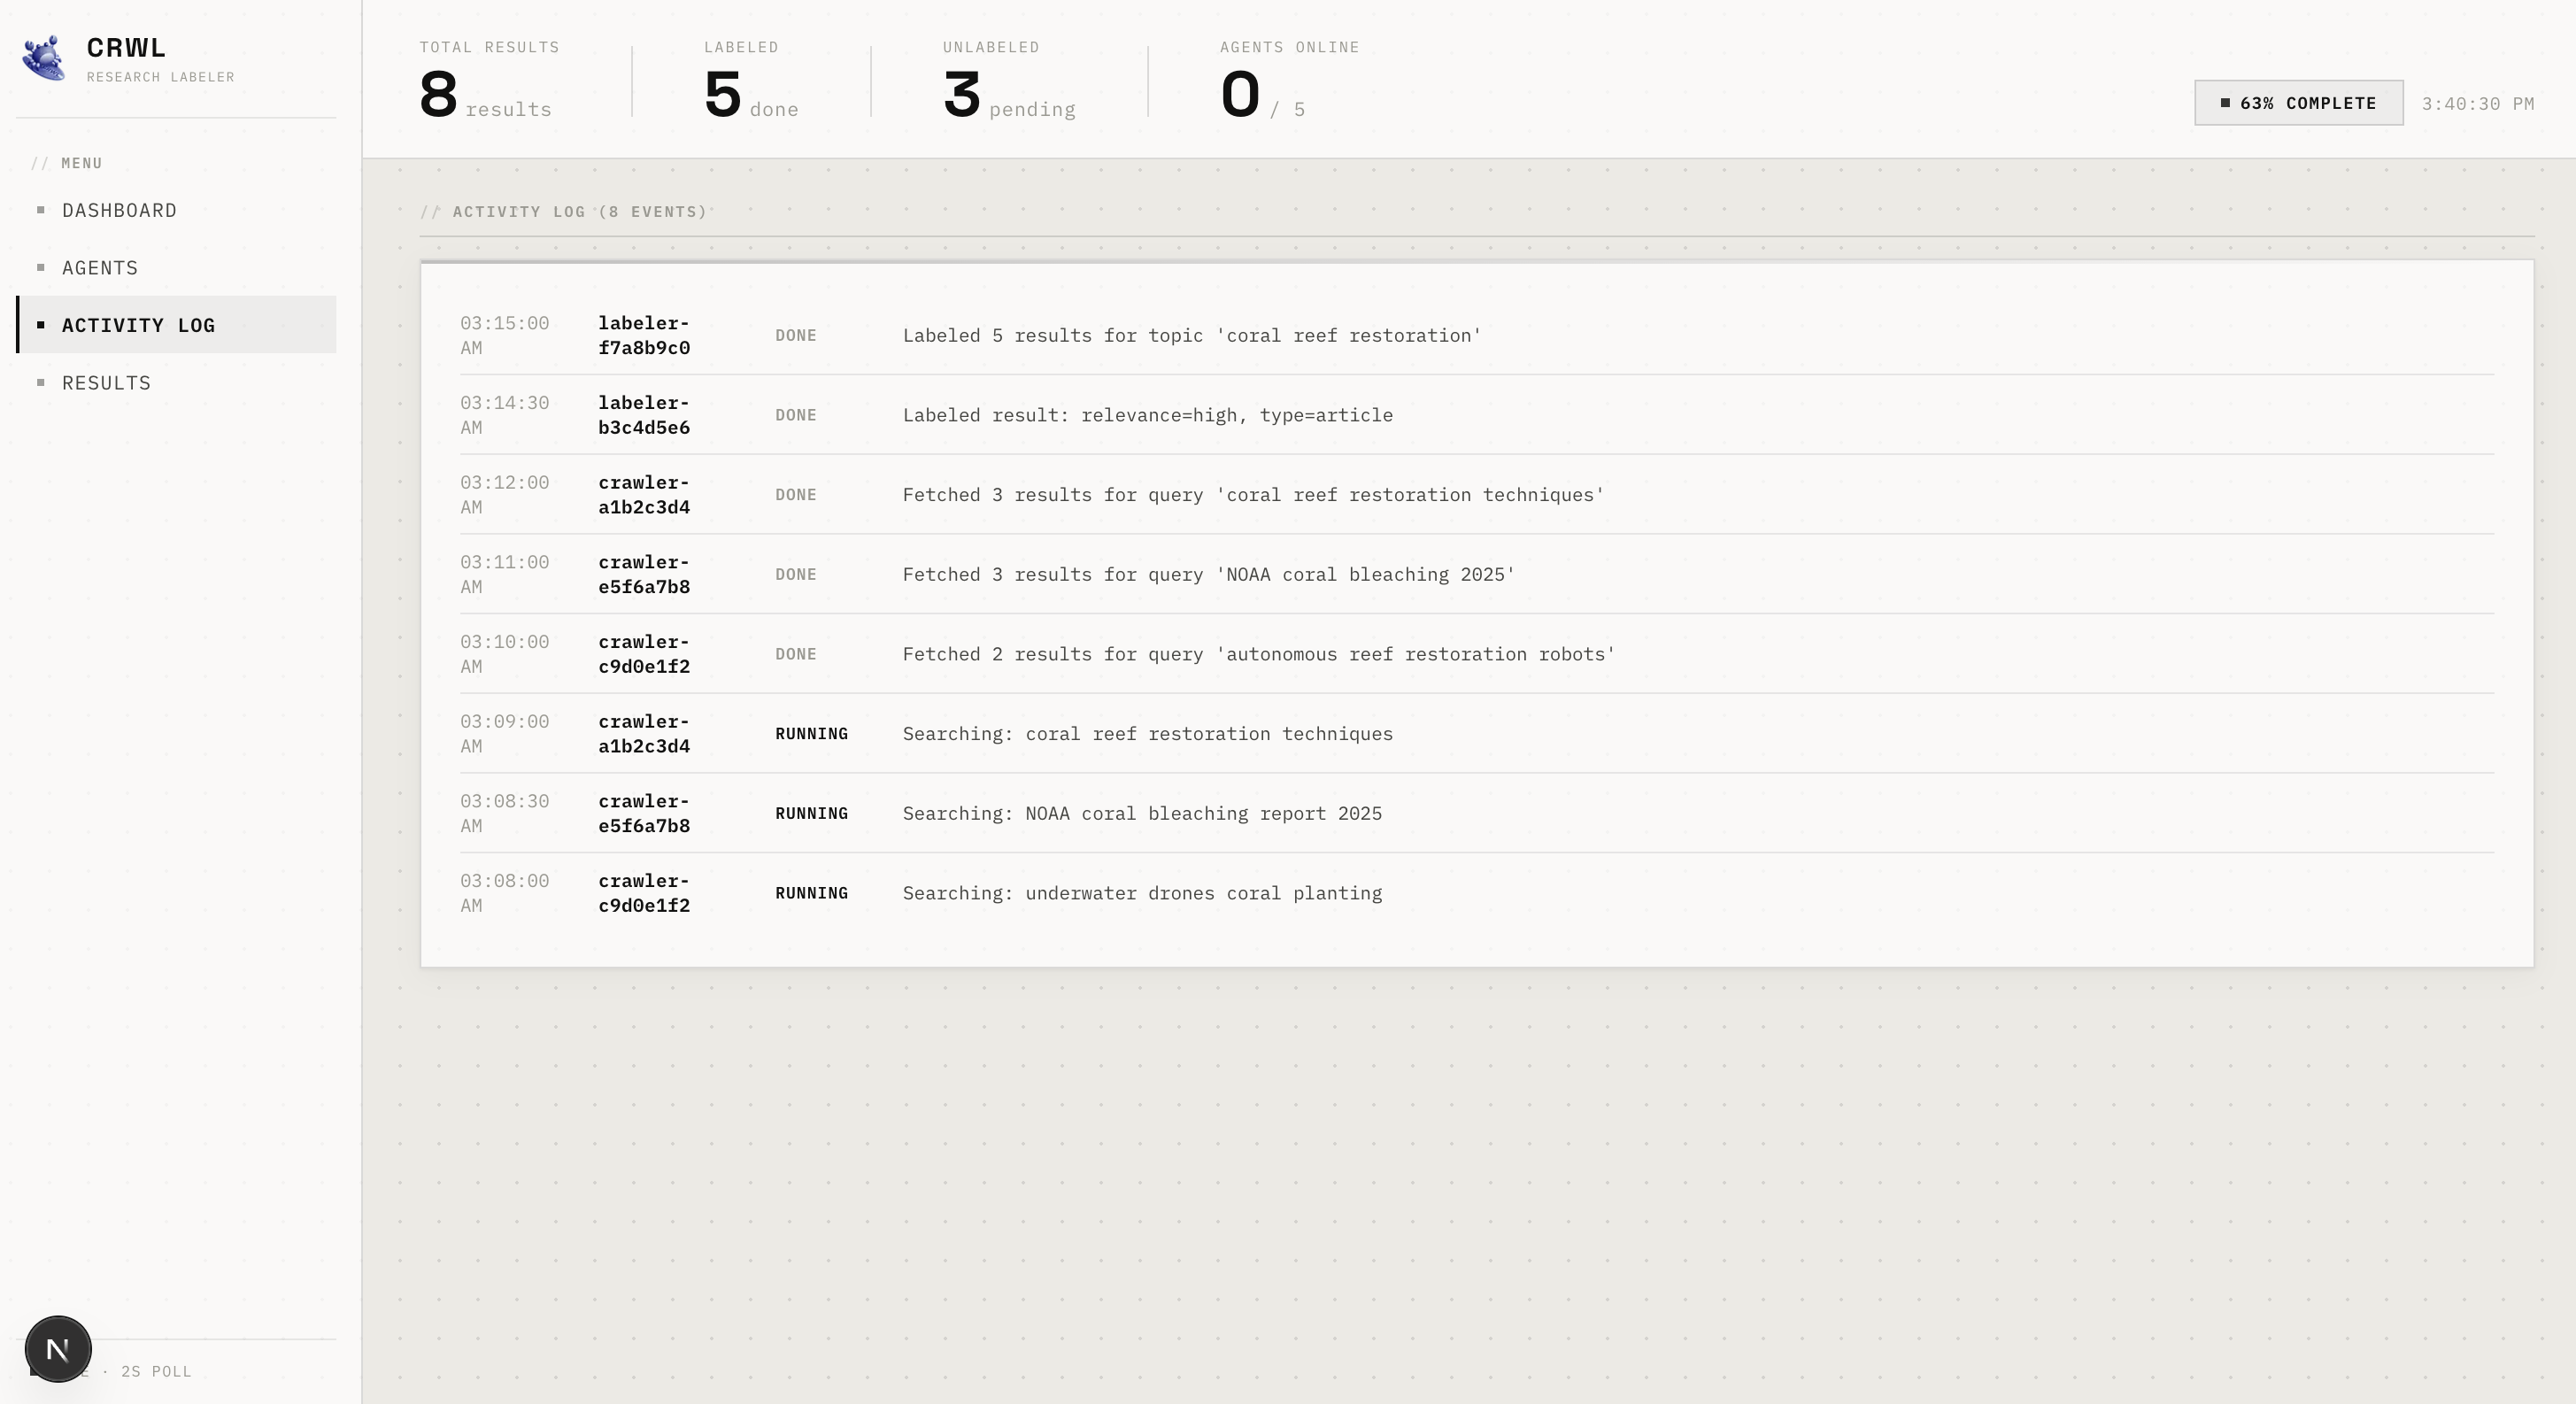Viewport: 2576px width, 1404px height.
Task: Click the square bullet beside Agents
Action: (41, 267)
